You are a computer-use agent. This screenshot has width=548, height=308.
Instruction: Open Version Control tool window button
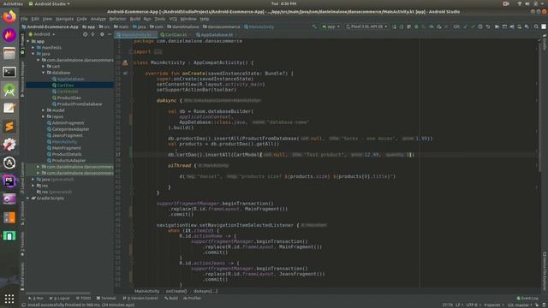(140, 299)
